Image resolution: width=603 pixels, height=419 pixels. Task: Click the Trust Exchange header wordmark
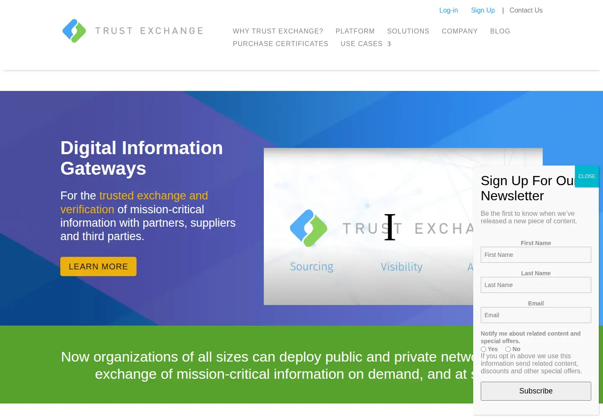pos(149,31)
